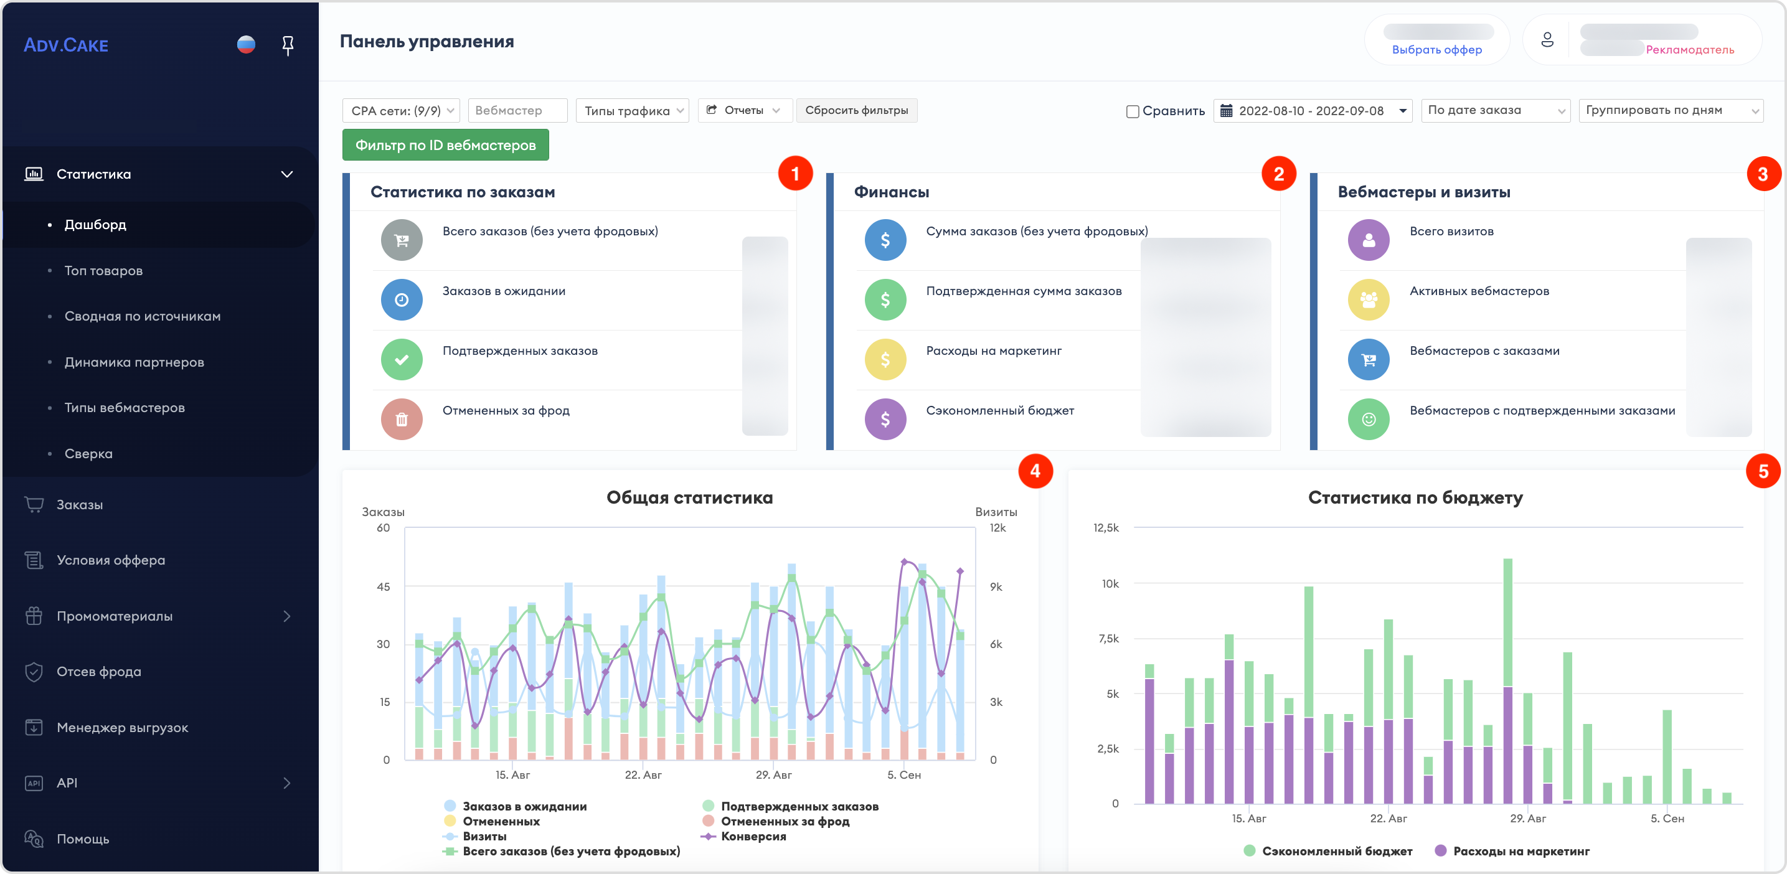Click the green checkmark icon for Подтвержденных заказов
1787x874 pixels.
(402, 359)
